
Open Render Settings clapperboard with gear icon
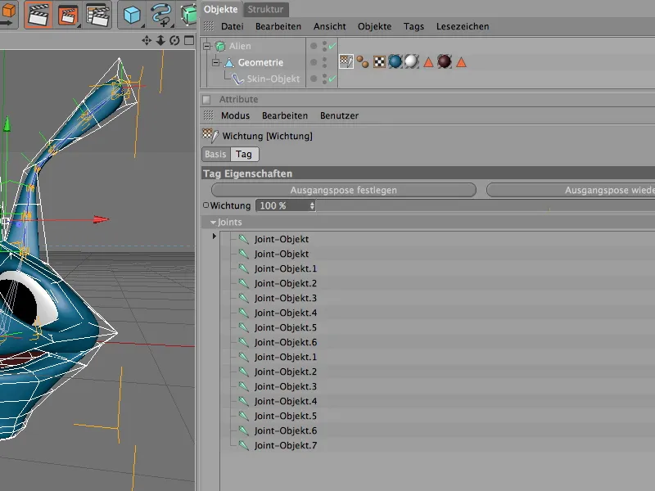[97, 15]
